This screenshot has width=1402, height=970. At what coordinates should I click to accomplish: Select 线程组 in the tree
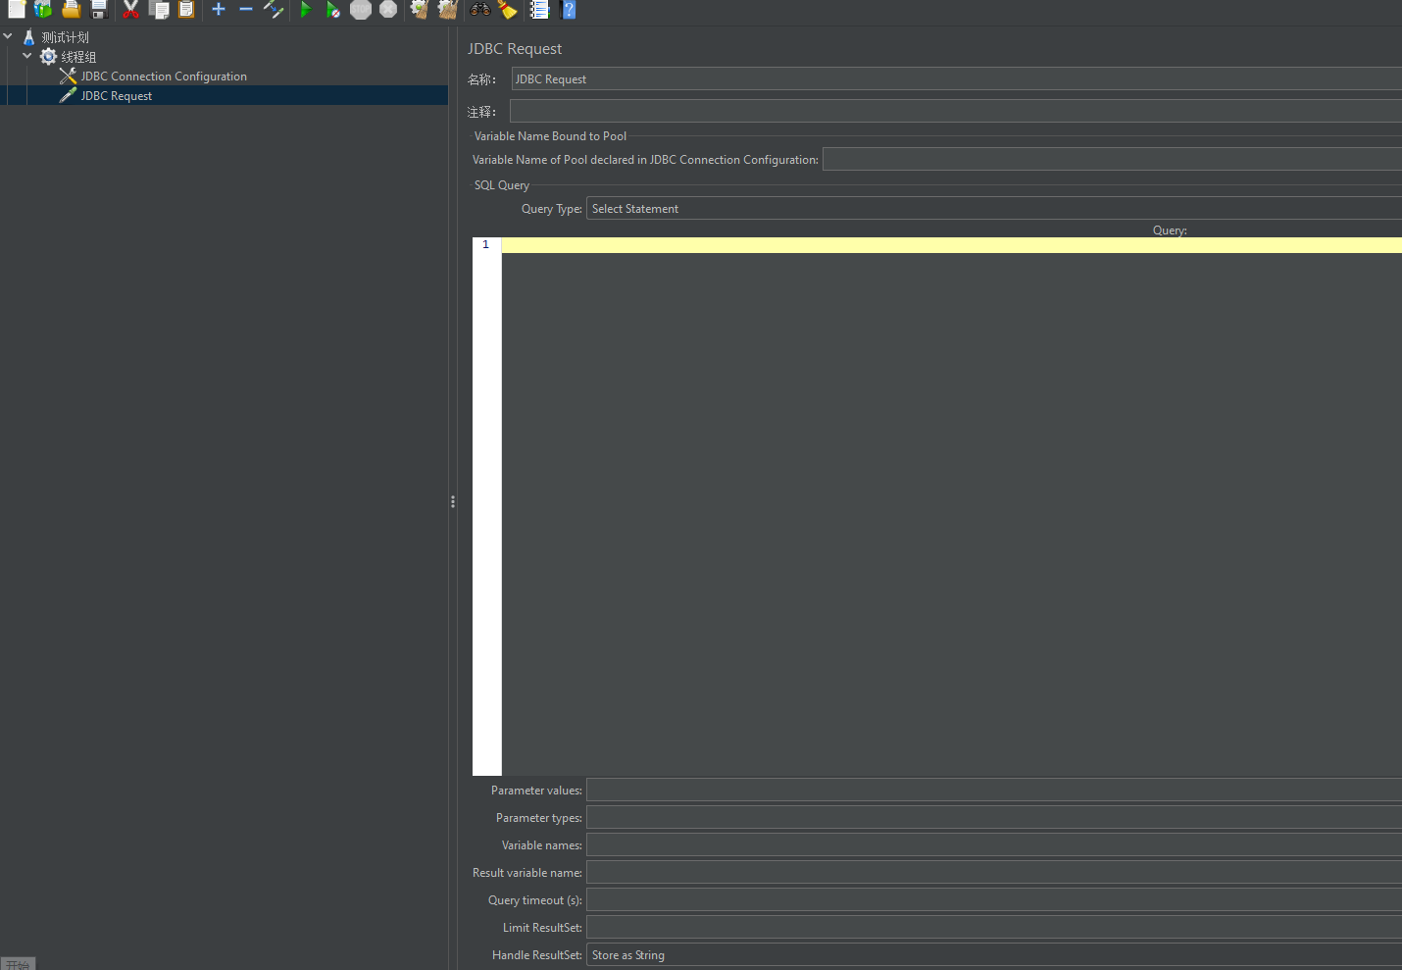(78, 57)
